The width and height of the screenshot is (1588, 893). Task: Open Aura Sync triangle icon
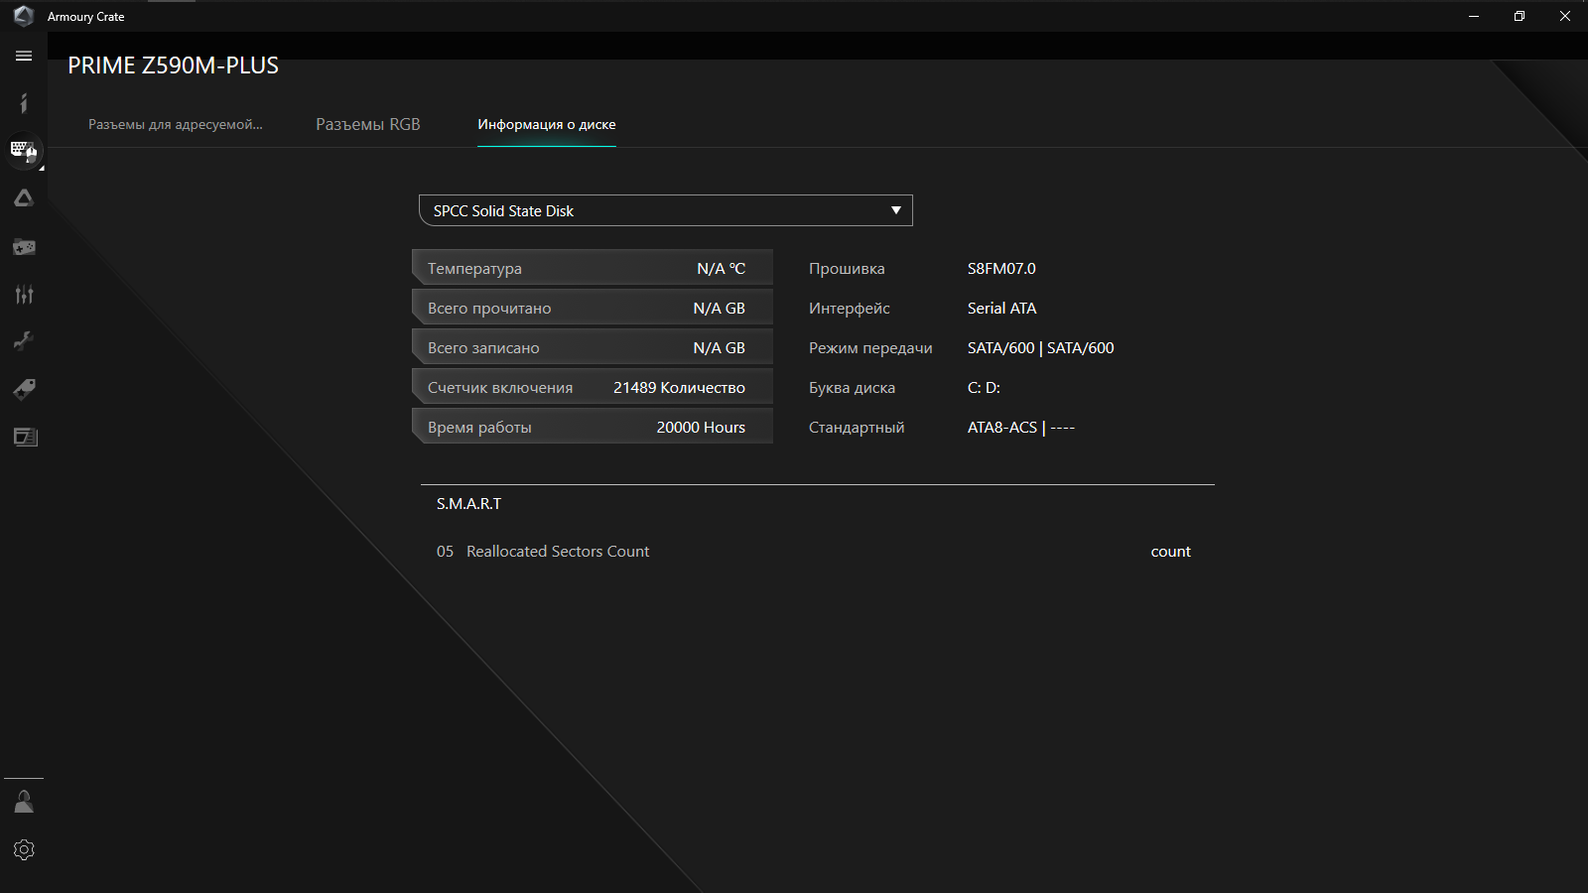[24, 198]
